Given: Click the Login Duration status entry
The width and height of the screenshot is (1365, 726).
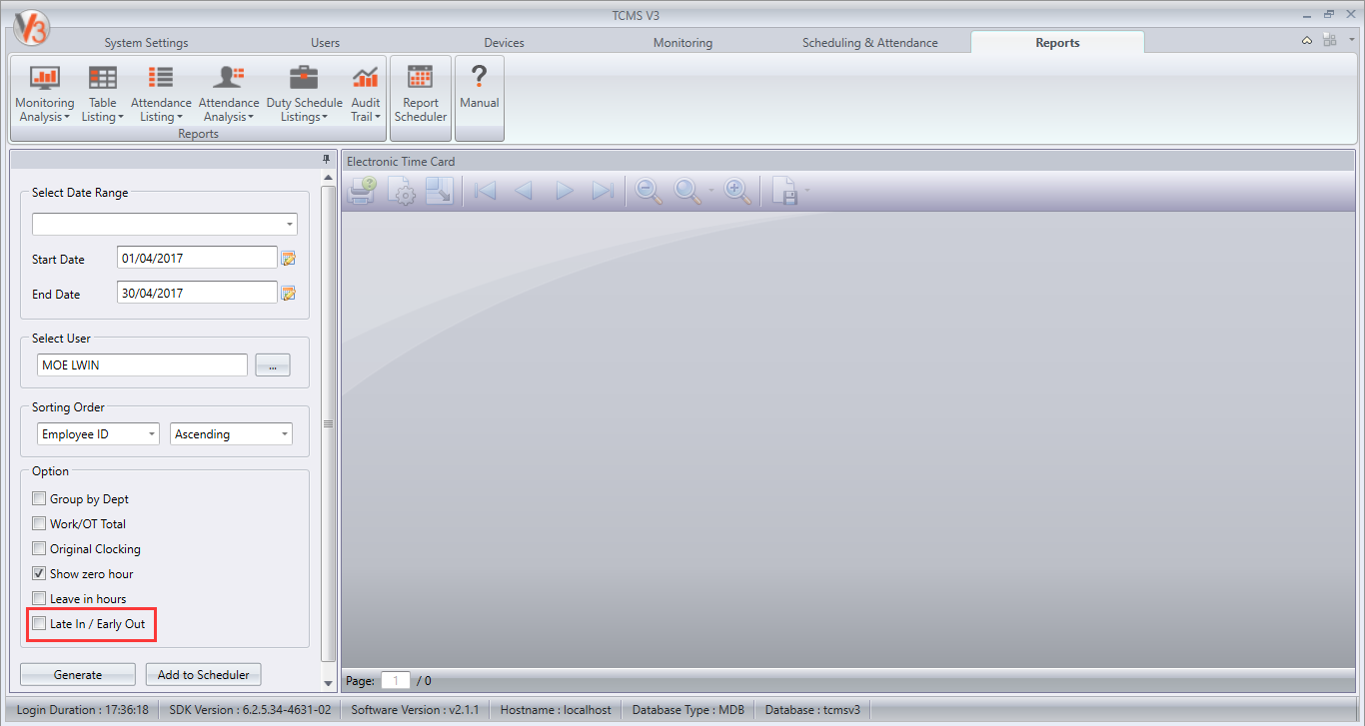Looking at the screenshot, I should click(82, 710).
